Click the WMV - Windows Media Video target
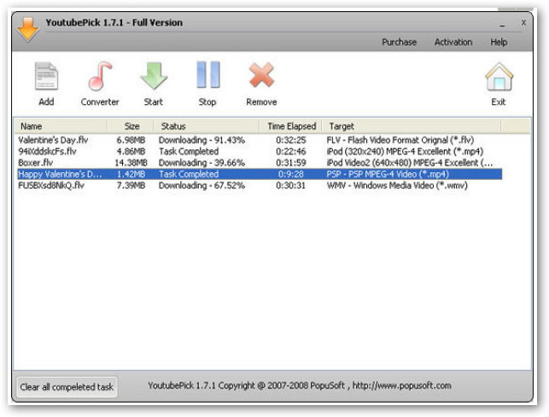 (x=397, y=185)
